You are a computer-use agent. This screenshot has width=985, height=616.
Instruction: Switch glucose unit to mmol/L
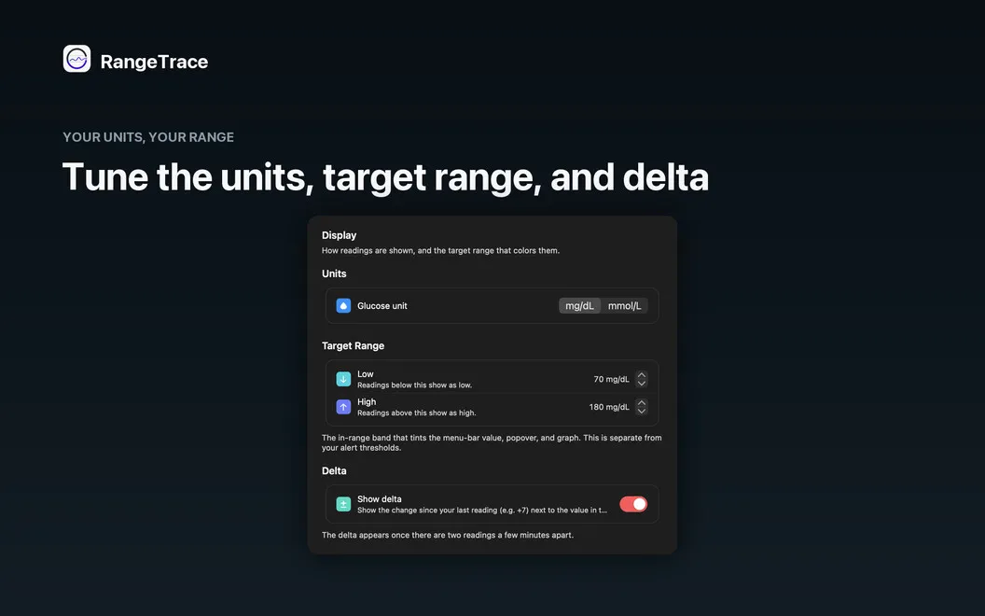point(624,305)
